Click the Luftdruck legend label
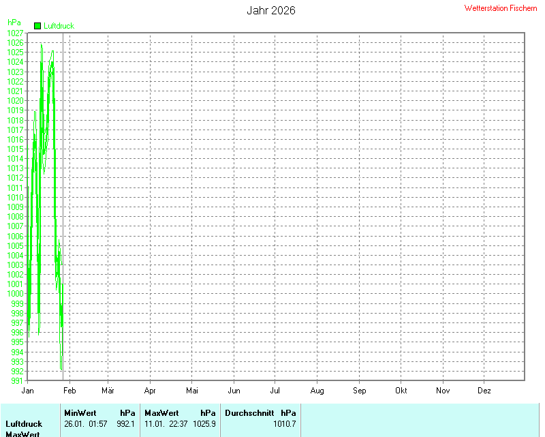This screenshot has height=437, width=545. (x=59, y=26)
